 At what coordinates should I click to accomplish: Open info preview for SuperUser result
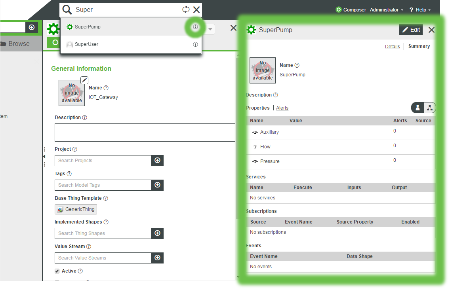click(x=195, y=44)
